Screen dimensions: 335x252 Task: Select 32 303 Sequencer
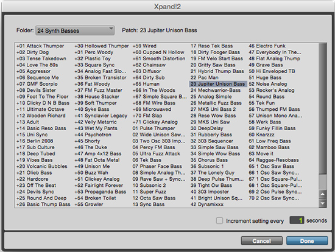pos(212,141)
